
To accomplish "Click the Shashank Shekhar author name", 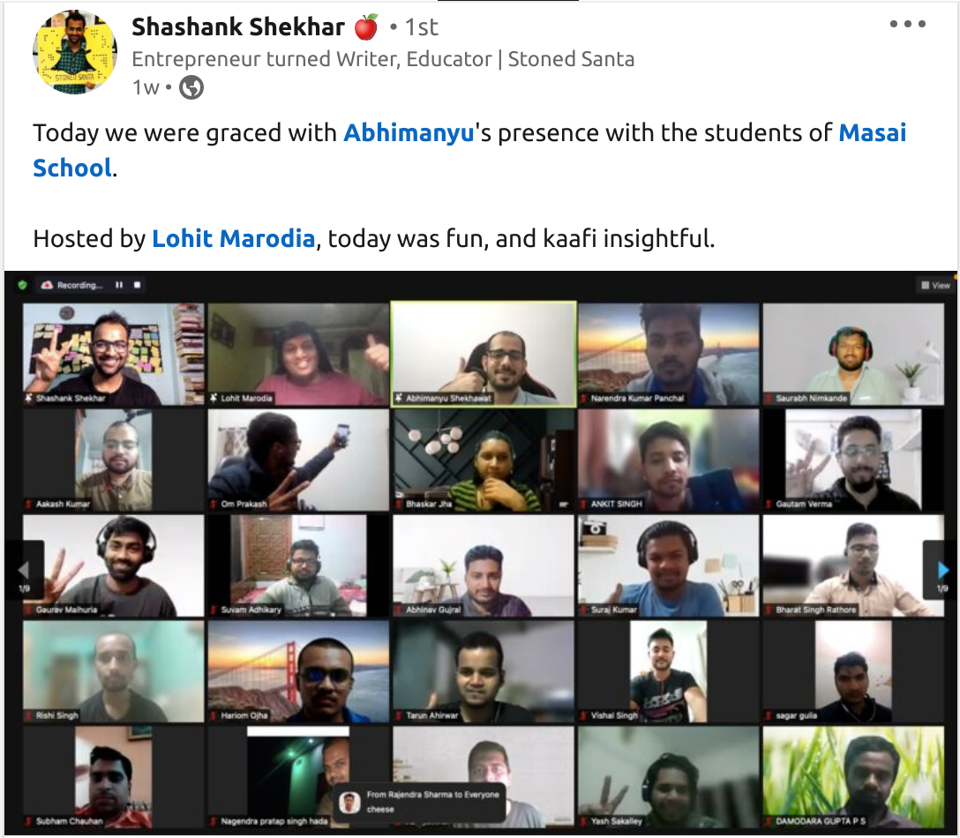I will click(x=238, y=27).
